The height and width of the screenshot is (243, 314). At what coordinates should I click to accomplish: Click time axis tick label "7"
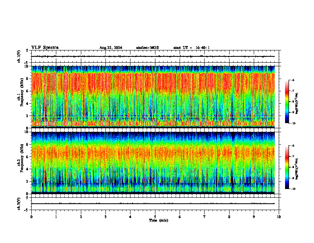(205, 217)
